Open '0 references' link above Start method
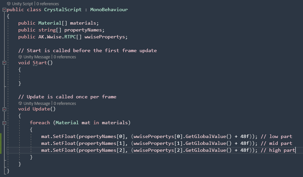The width and height of the screenshot is (303, 177). [x=65, y=57]
